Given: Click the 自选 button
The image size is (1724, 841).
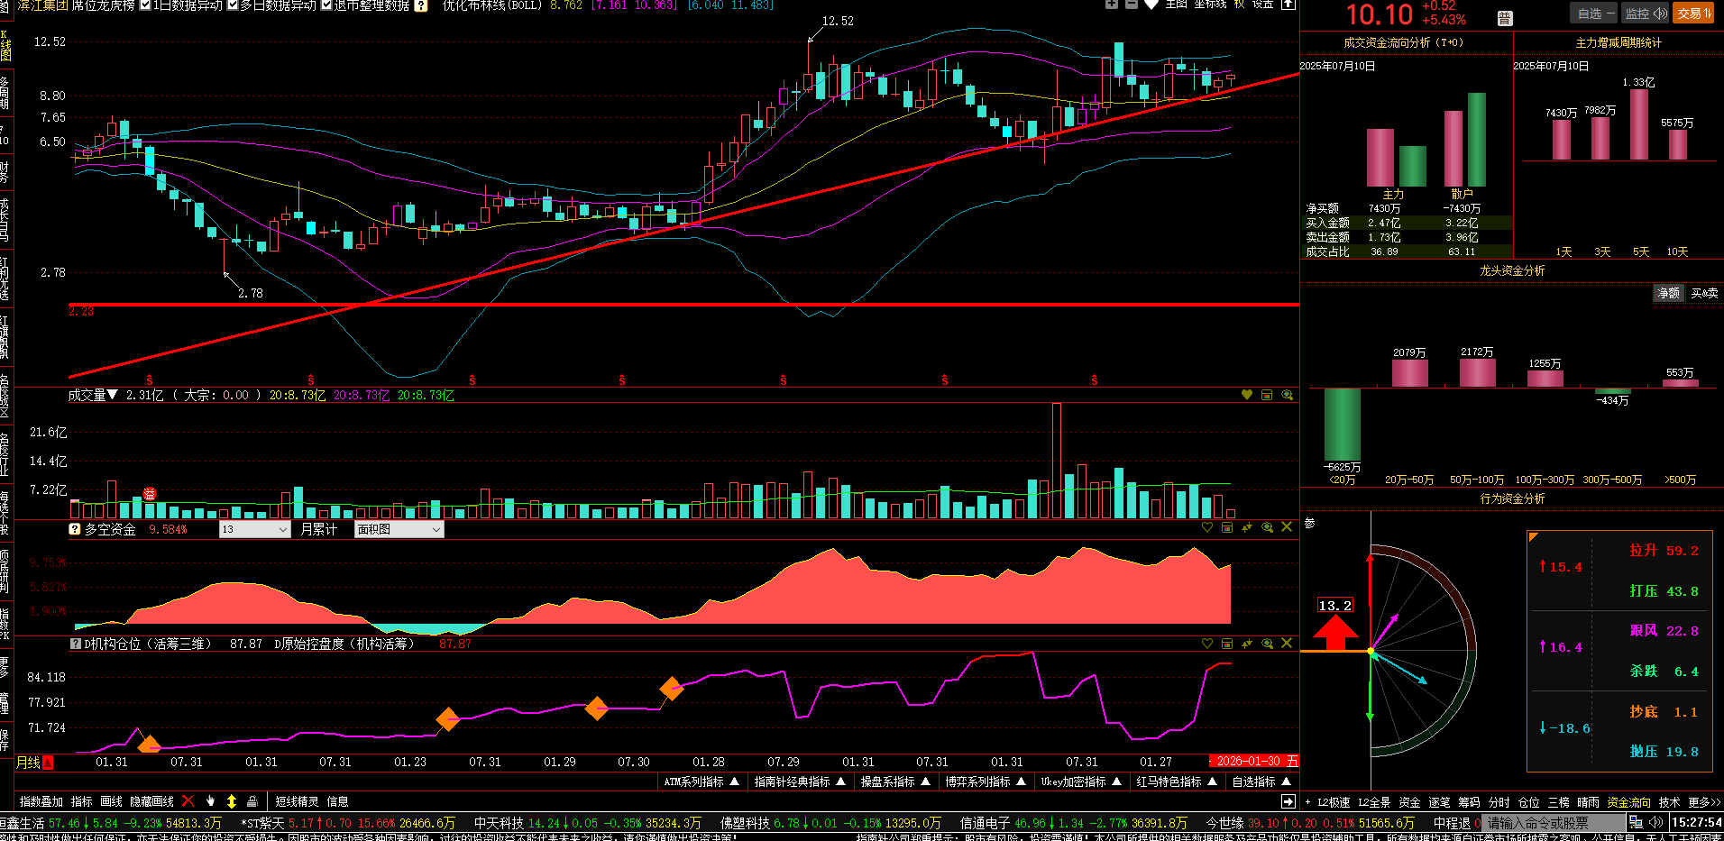Looking at the screenshot, I should point(1595,14).
